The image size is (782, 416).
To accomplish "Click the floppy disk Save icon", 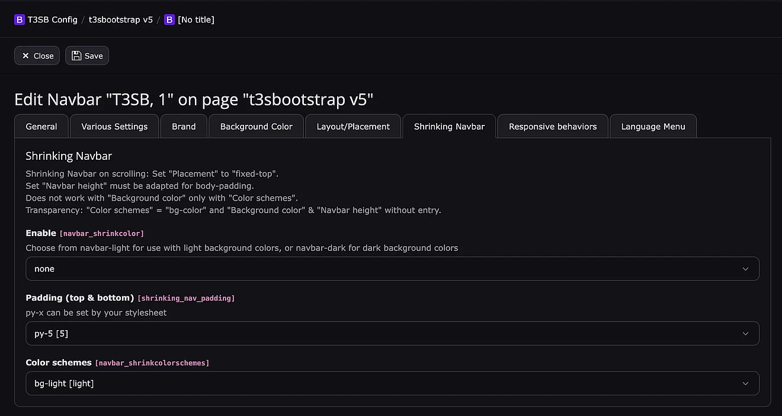I will pos(76,56).
